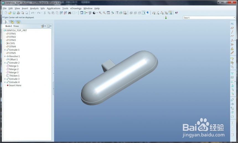This screenshot has height=143, width=238.
Task: Click the Extrude tool in right toolbar
Action: click(232, 100)
